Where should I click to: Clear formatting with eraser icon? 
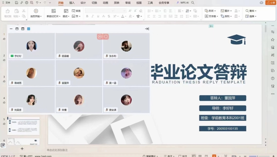pyautogui.click(x=141, y=11)
